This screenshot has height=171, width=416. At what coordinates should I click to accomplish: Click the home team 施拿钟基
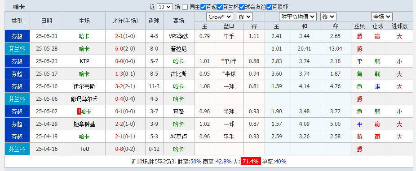(84, 124)
